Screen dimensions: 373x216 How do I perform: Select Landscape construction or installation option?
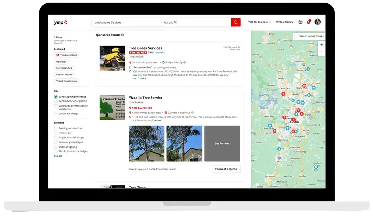[x=56, y=106]
